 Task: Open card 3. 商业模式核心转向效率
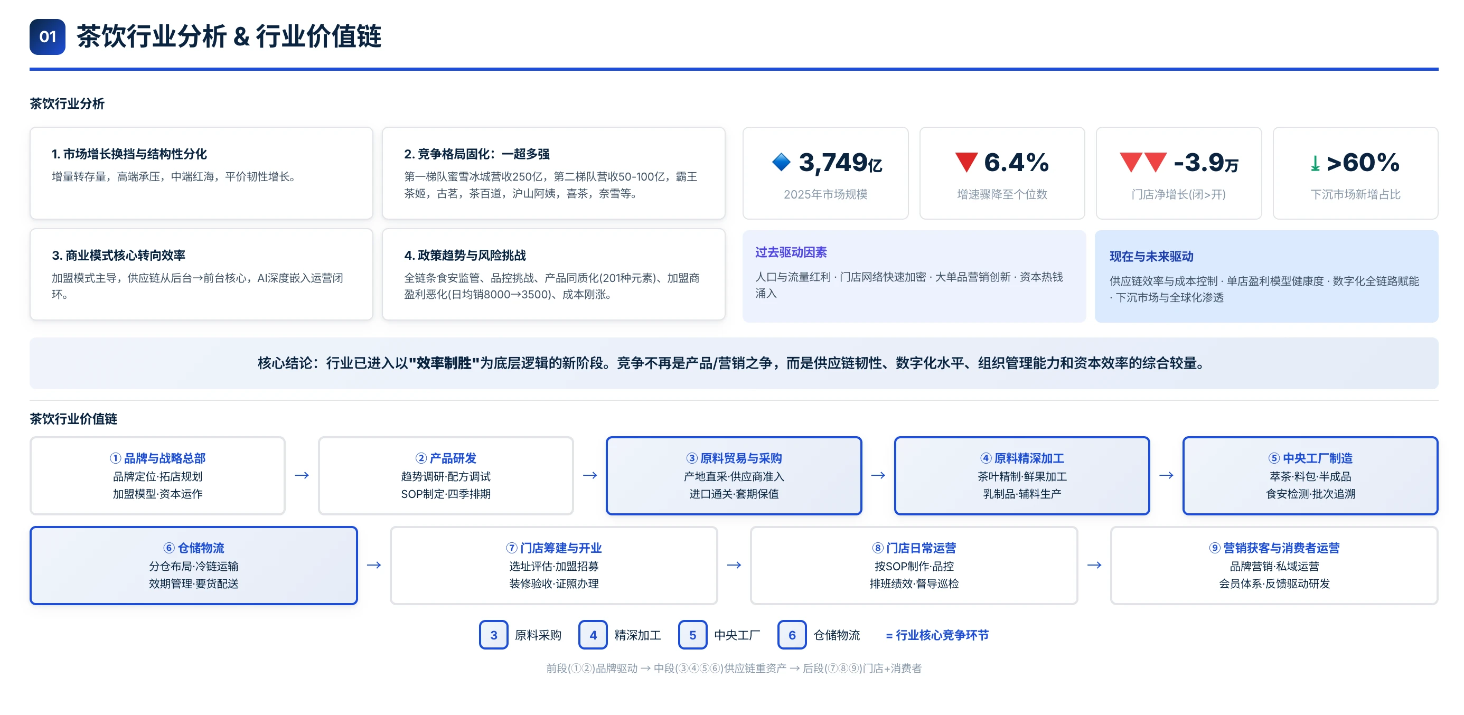tap(201, 275)
